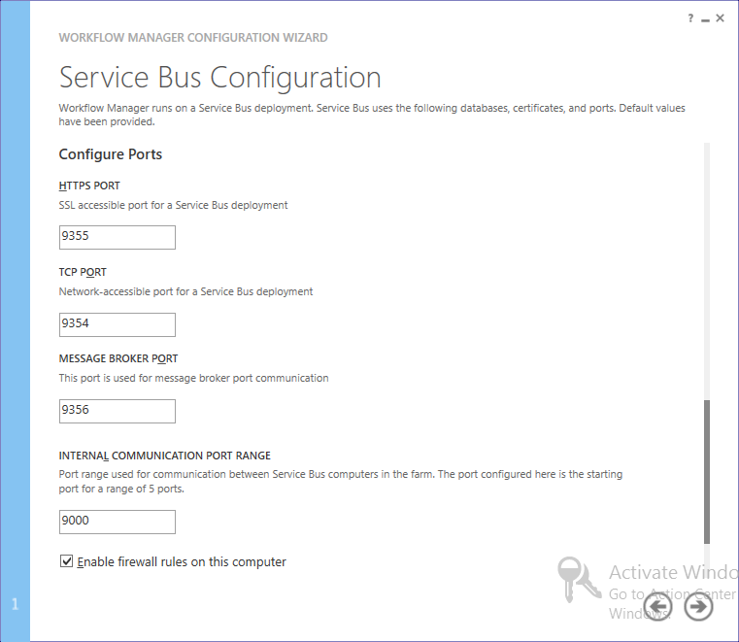Click the HTTPS PORT label
This screenshot has height=642, width=739.
[89, 186]
